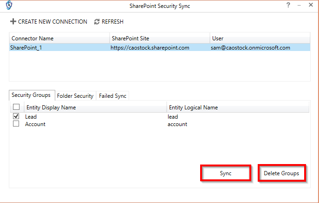
Task: Uncheck the Lead entity checkbox
Action: point(16,116)
